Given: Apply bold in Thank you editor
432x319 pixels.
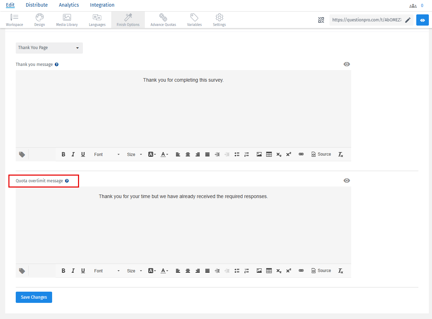Looking at the screenshot, I should point(63,154).
